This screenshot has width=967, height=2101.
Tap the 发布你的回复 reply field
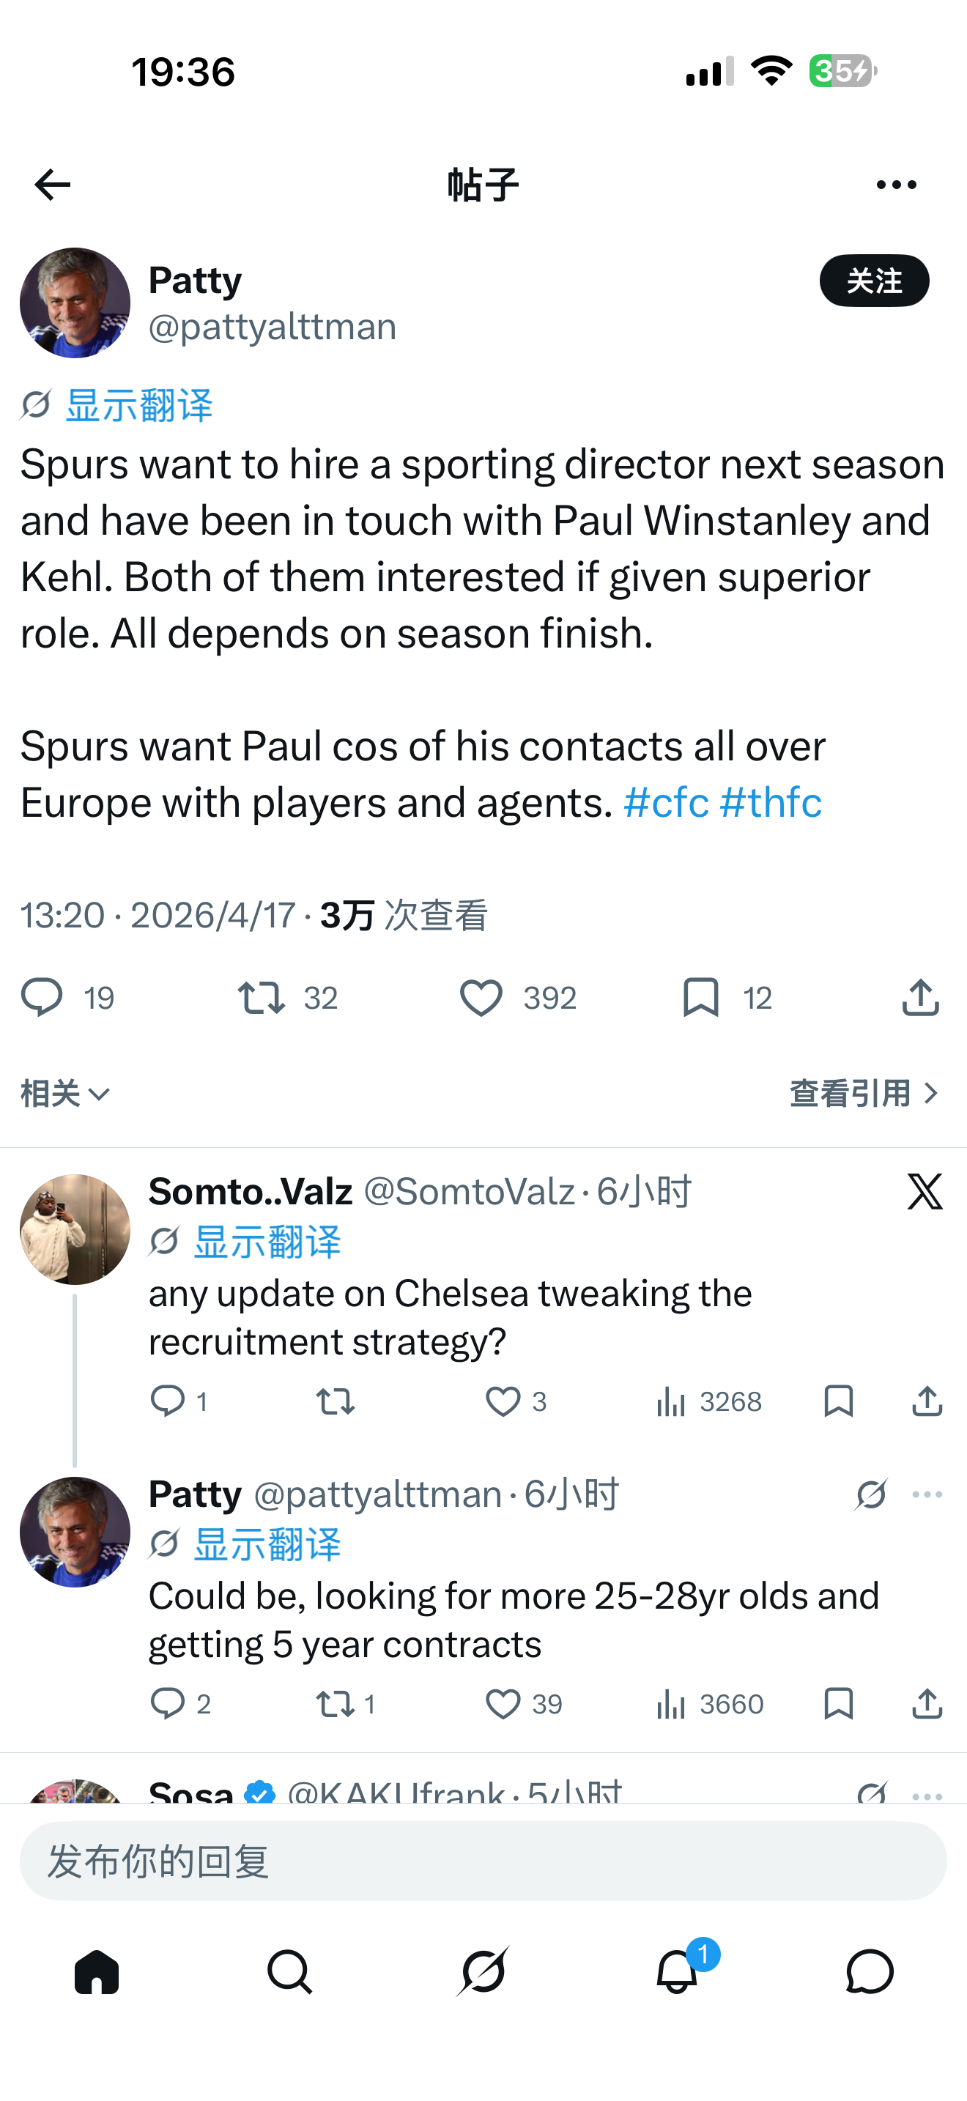point(483,1861)
